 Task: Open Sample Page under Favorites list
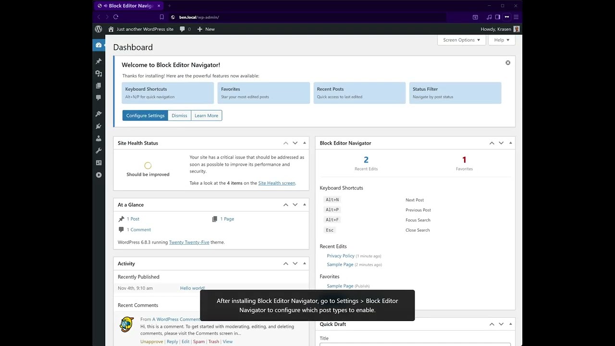pyautogui.click(x=340, y=286)
